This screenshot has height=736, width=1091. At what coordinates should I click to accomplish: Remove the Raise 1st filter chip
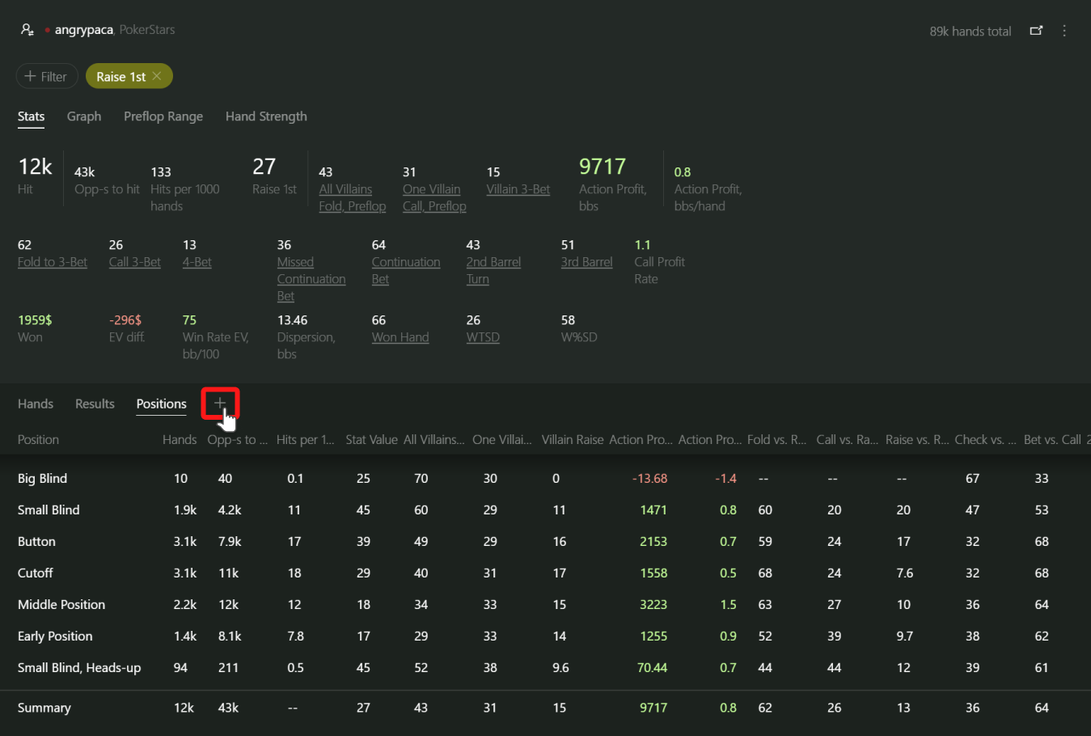tap(157, 76)
